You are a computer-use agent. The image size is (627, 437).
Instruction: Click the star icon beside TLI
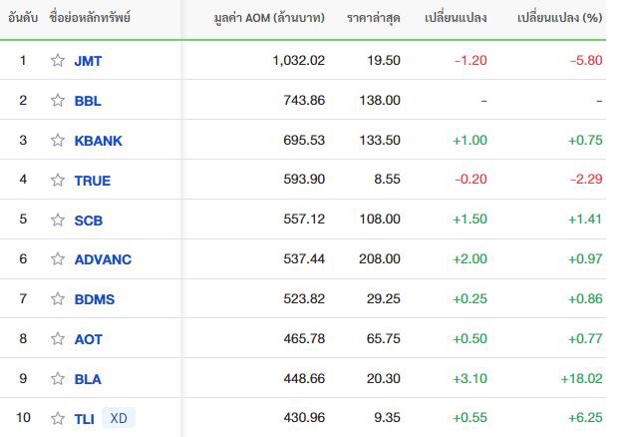(x=58, y=418)
